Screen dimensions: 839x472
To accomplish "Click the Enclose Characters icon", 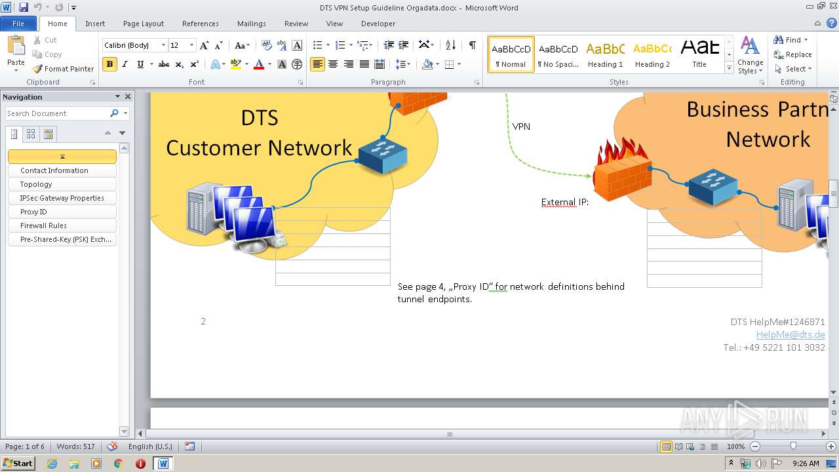I will 298,64.
